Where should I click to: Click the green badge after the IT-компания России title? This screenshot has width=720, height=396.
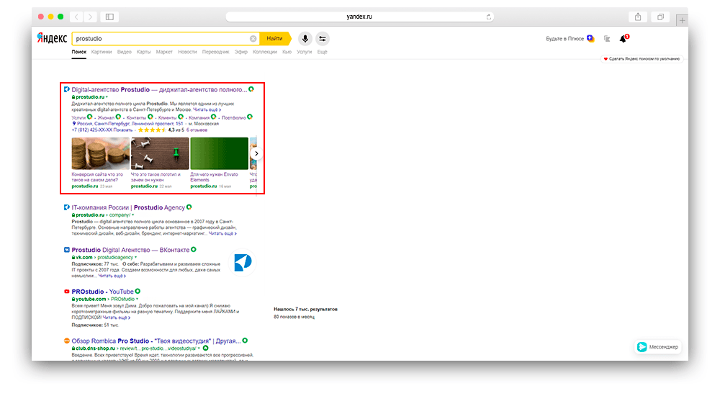pos(189,207)
